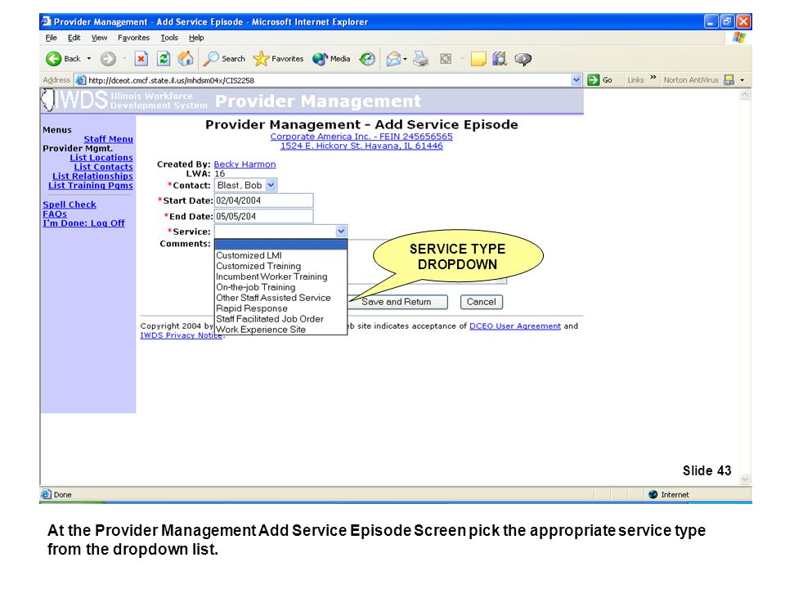Select the blank highlighted Service option

tap(280, 245)
